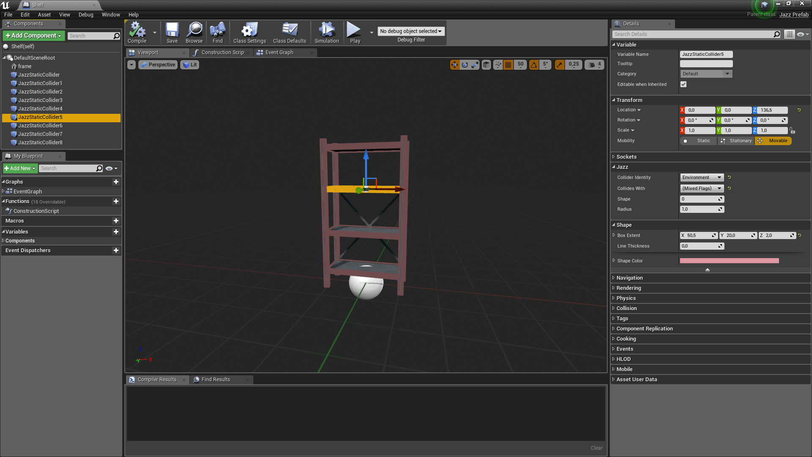Open viewport options dropdown arrow
Screen dimensions: 812x457
[x=132, y=65]
